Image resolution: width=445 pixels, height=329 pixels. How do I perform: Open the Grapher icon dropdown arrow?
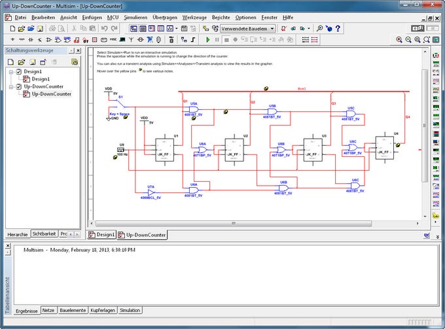(x=177, y=28)
